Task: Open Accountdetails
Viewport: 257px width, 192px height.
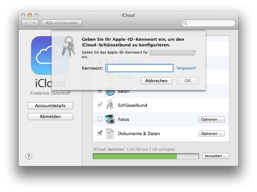Action: click(50, 106)
